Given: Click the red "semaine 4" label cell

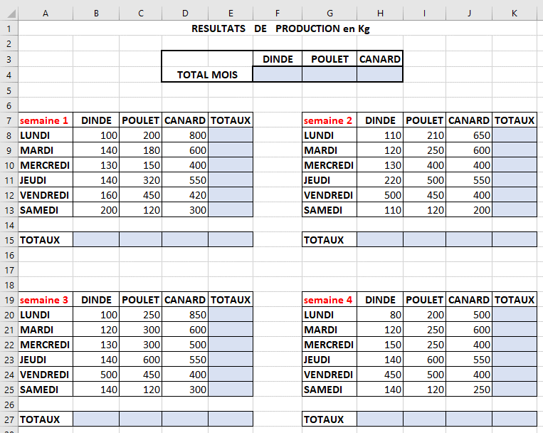Looking at the screenshot, I should click(x=329, y=300).
